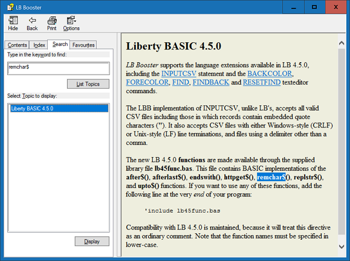Open the RESETFIND link
The height and width of the screenshot is (261, 350).
coord(262,82)
